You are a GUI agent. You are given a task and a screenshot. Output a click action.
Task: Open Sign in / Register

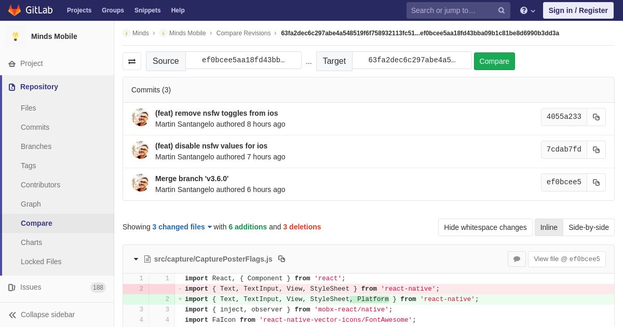[578, 10]
